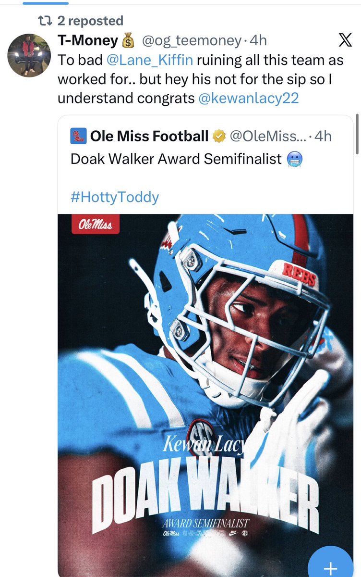The width and height of the screenshot is (361, 577).
Task: Click the vertical scrollbar on right edge
Action: pos(356,135)
